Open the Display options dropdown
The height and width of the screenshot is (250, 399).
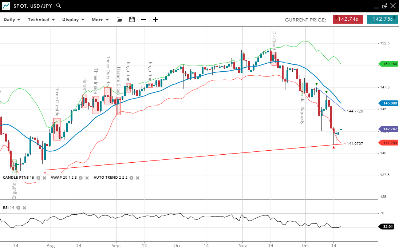pos(73,20)
